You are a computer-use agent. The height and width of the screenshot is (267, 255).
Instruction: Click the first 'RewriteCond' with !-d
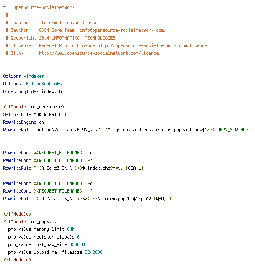[48, 153]
